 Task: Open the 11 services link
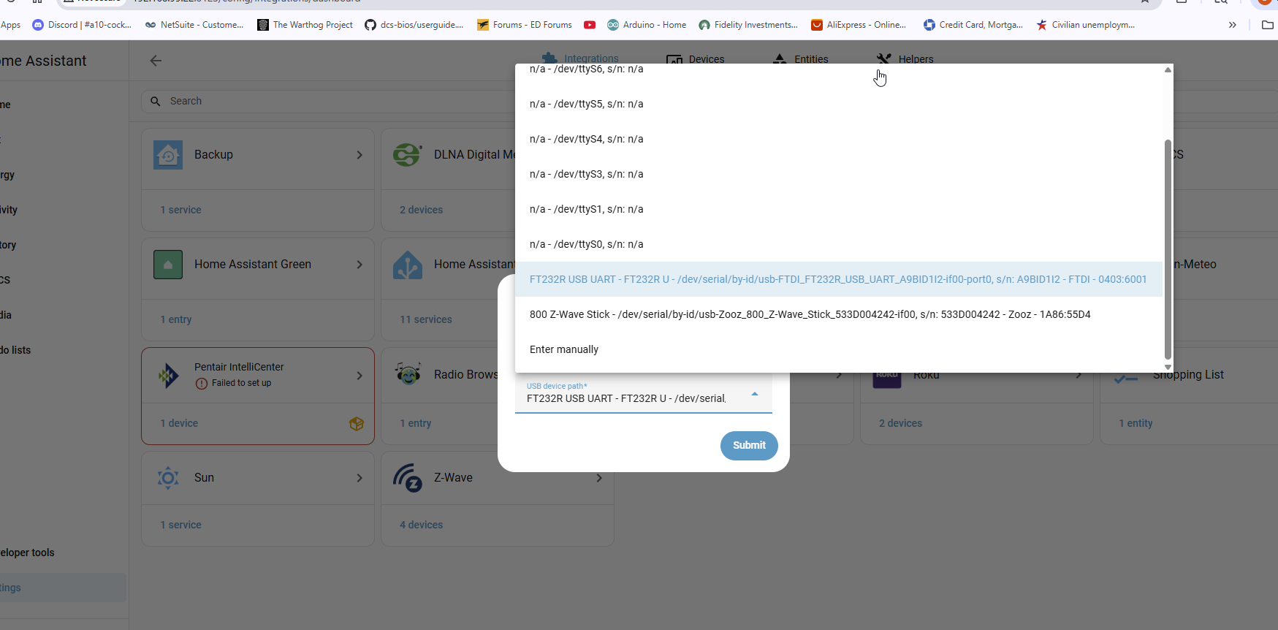pyautogui.click(x=425, y=319)
